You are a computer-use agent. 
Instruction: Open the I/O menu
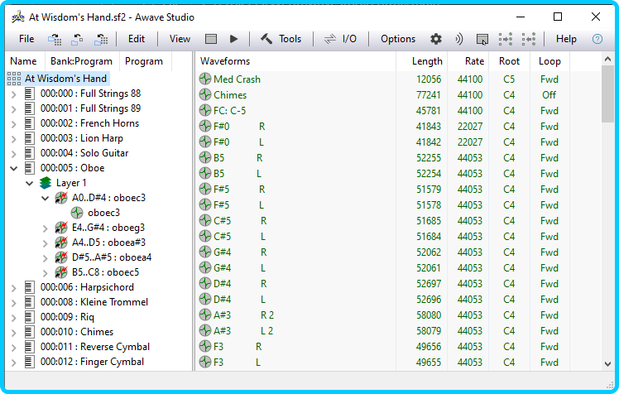coord(349,39)
